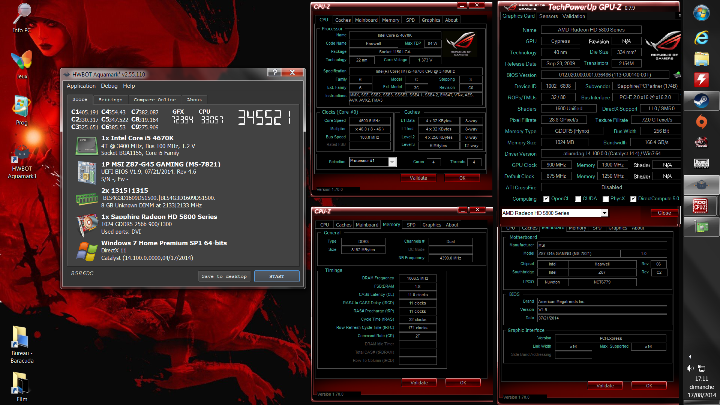Screen dimensions: 720x405
Task: Toggle the CUDA checkbox in GPU-Z
Action: pos(578,199)
